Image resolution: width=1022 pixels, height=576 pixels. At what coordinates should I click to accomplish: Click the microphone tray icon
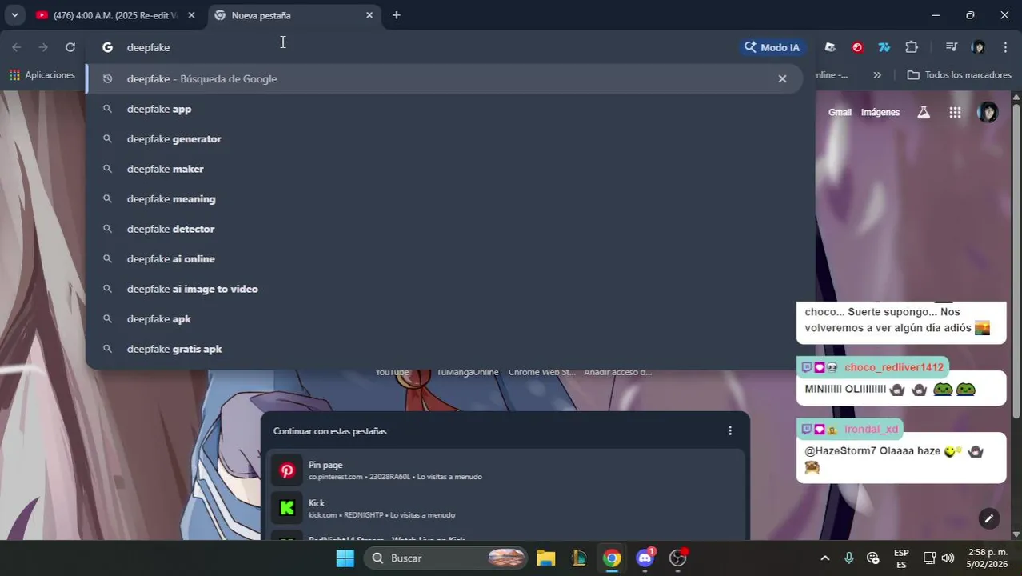coord(849,558)
